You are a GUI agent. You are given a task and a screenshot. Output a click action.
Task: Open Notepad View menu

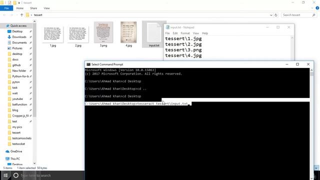click(x=195, y=33)
